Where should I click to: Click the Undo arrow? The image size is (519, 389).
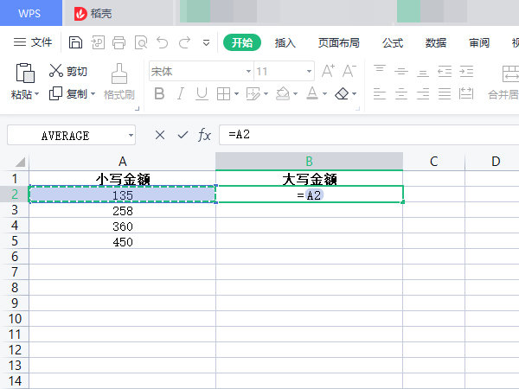pyautogui.click(x=163, y=42)
